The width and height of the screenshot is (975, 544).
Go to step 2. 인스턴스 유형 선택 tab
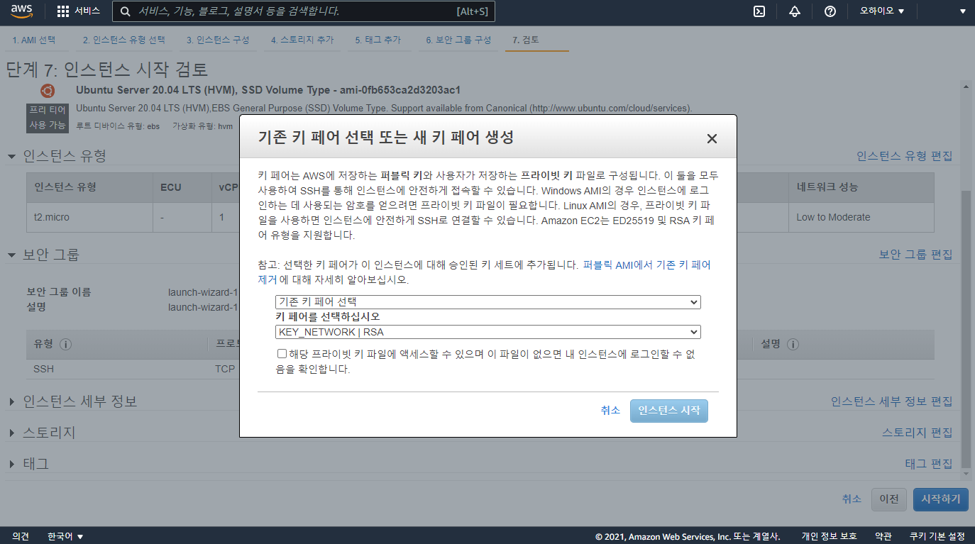coord(123,40)
